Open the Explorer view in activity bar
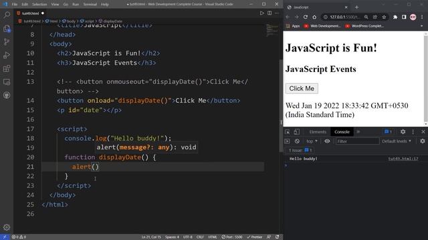The width and height of the screenshot is (428, 240). point(7,29)
